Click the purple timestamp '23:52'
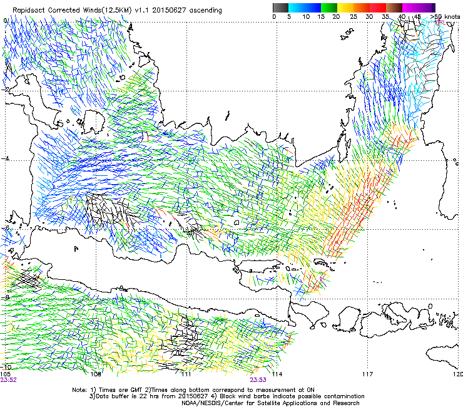Image resolution: width=463 pixels, height=407 pixels. pyautogui.click(x=9, y=380)
